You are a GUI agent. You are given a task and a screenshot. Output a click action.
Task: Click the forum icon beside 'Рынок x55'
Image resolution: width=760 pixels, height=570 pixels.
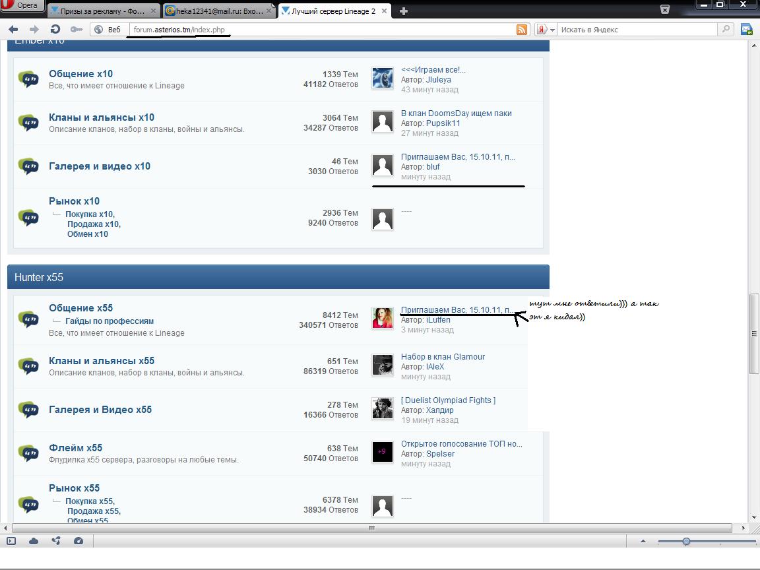click(28, 504)
